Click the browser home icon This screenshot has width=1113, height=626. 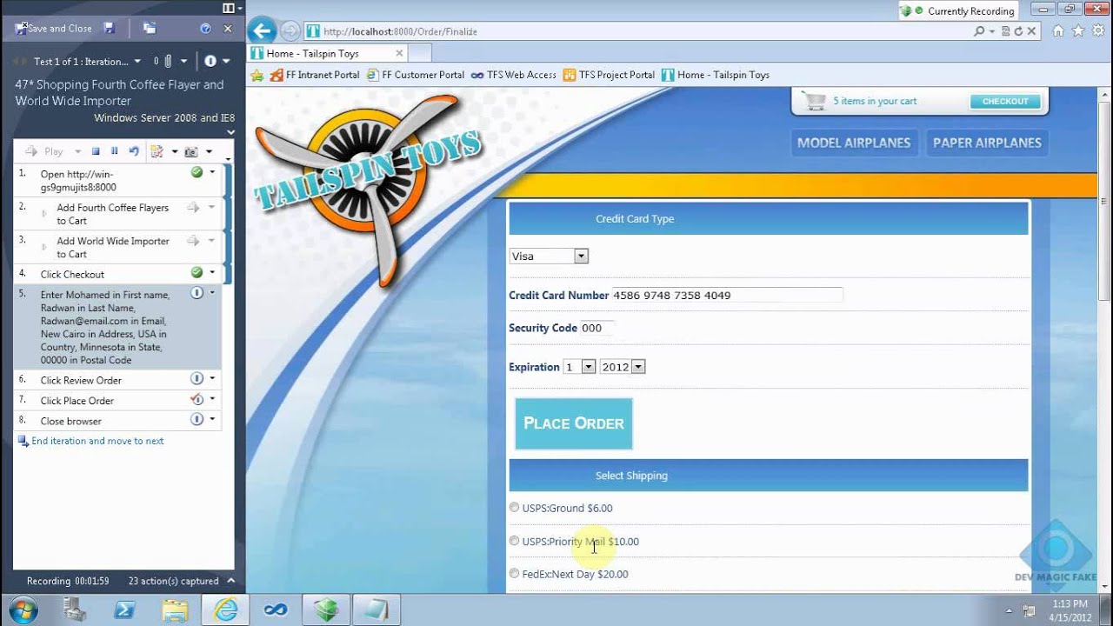coord(1058,30)
